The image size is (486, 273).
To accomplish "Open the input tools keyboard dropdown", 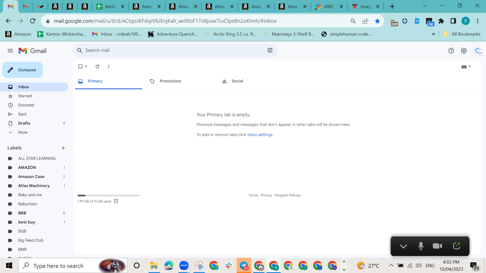I will tap(466, 67).
